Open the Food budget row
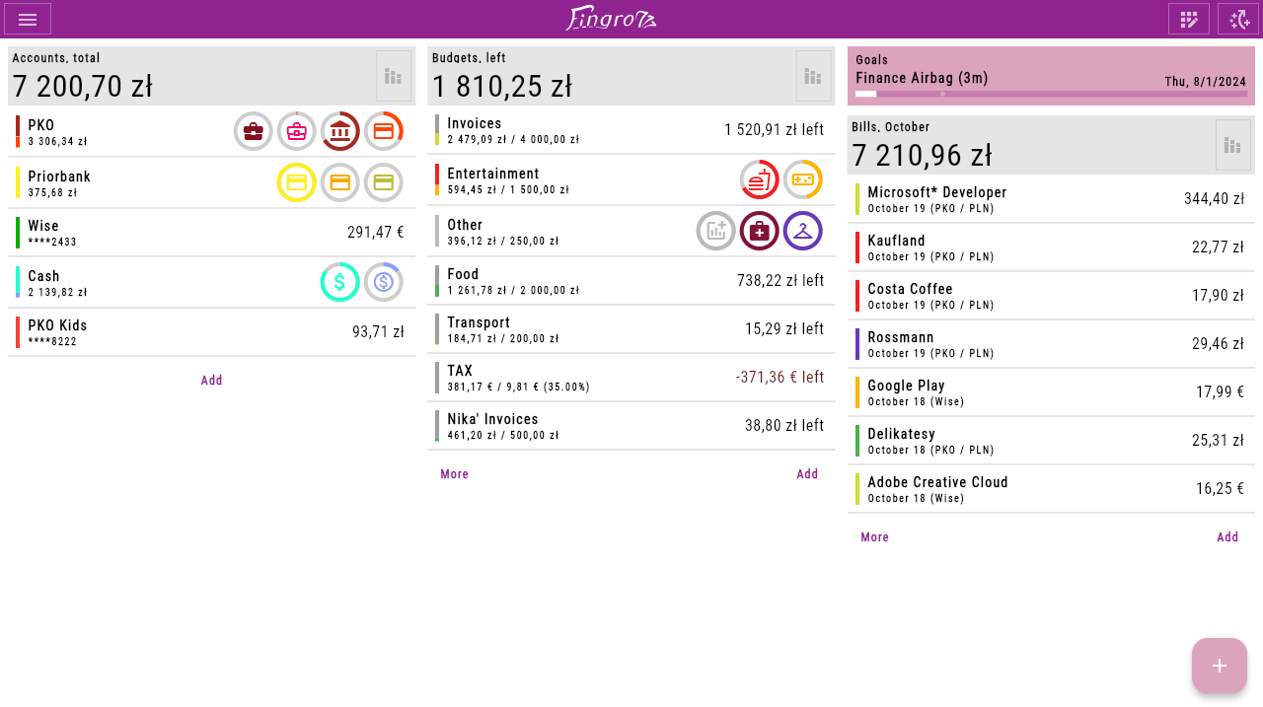This screenshot has width=1263, height=707. 631,281
